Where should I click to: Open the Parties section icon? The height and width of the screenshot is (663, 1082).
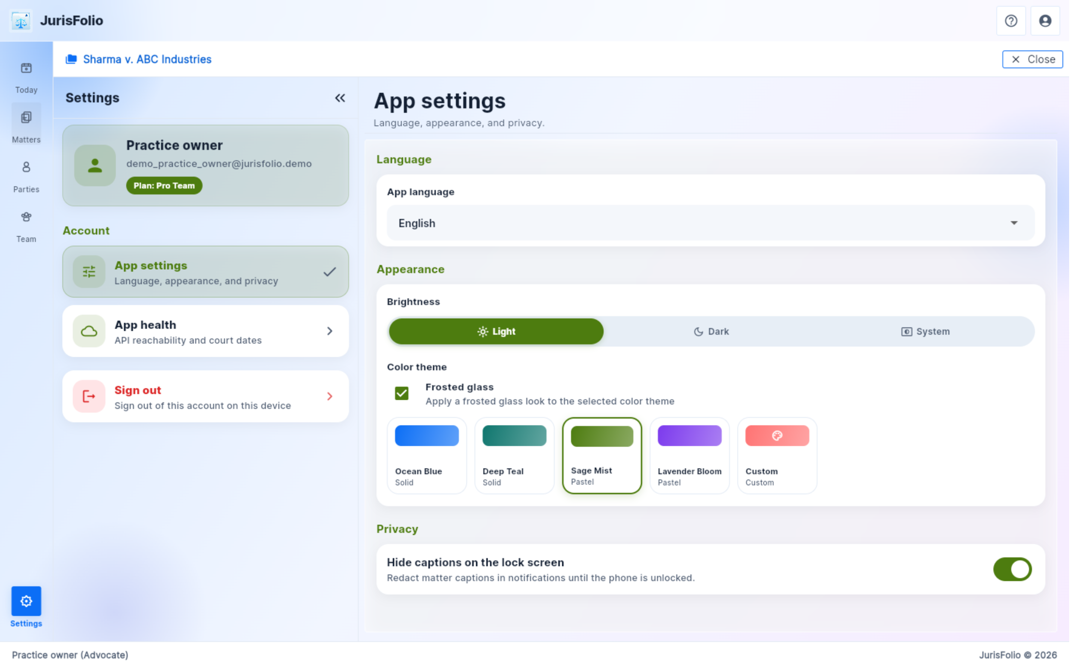coord(26,167)
